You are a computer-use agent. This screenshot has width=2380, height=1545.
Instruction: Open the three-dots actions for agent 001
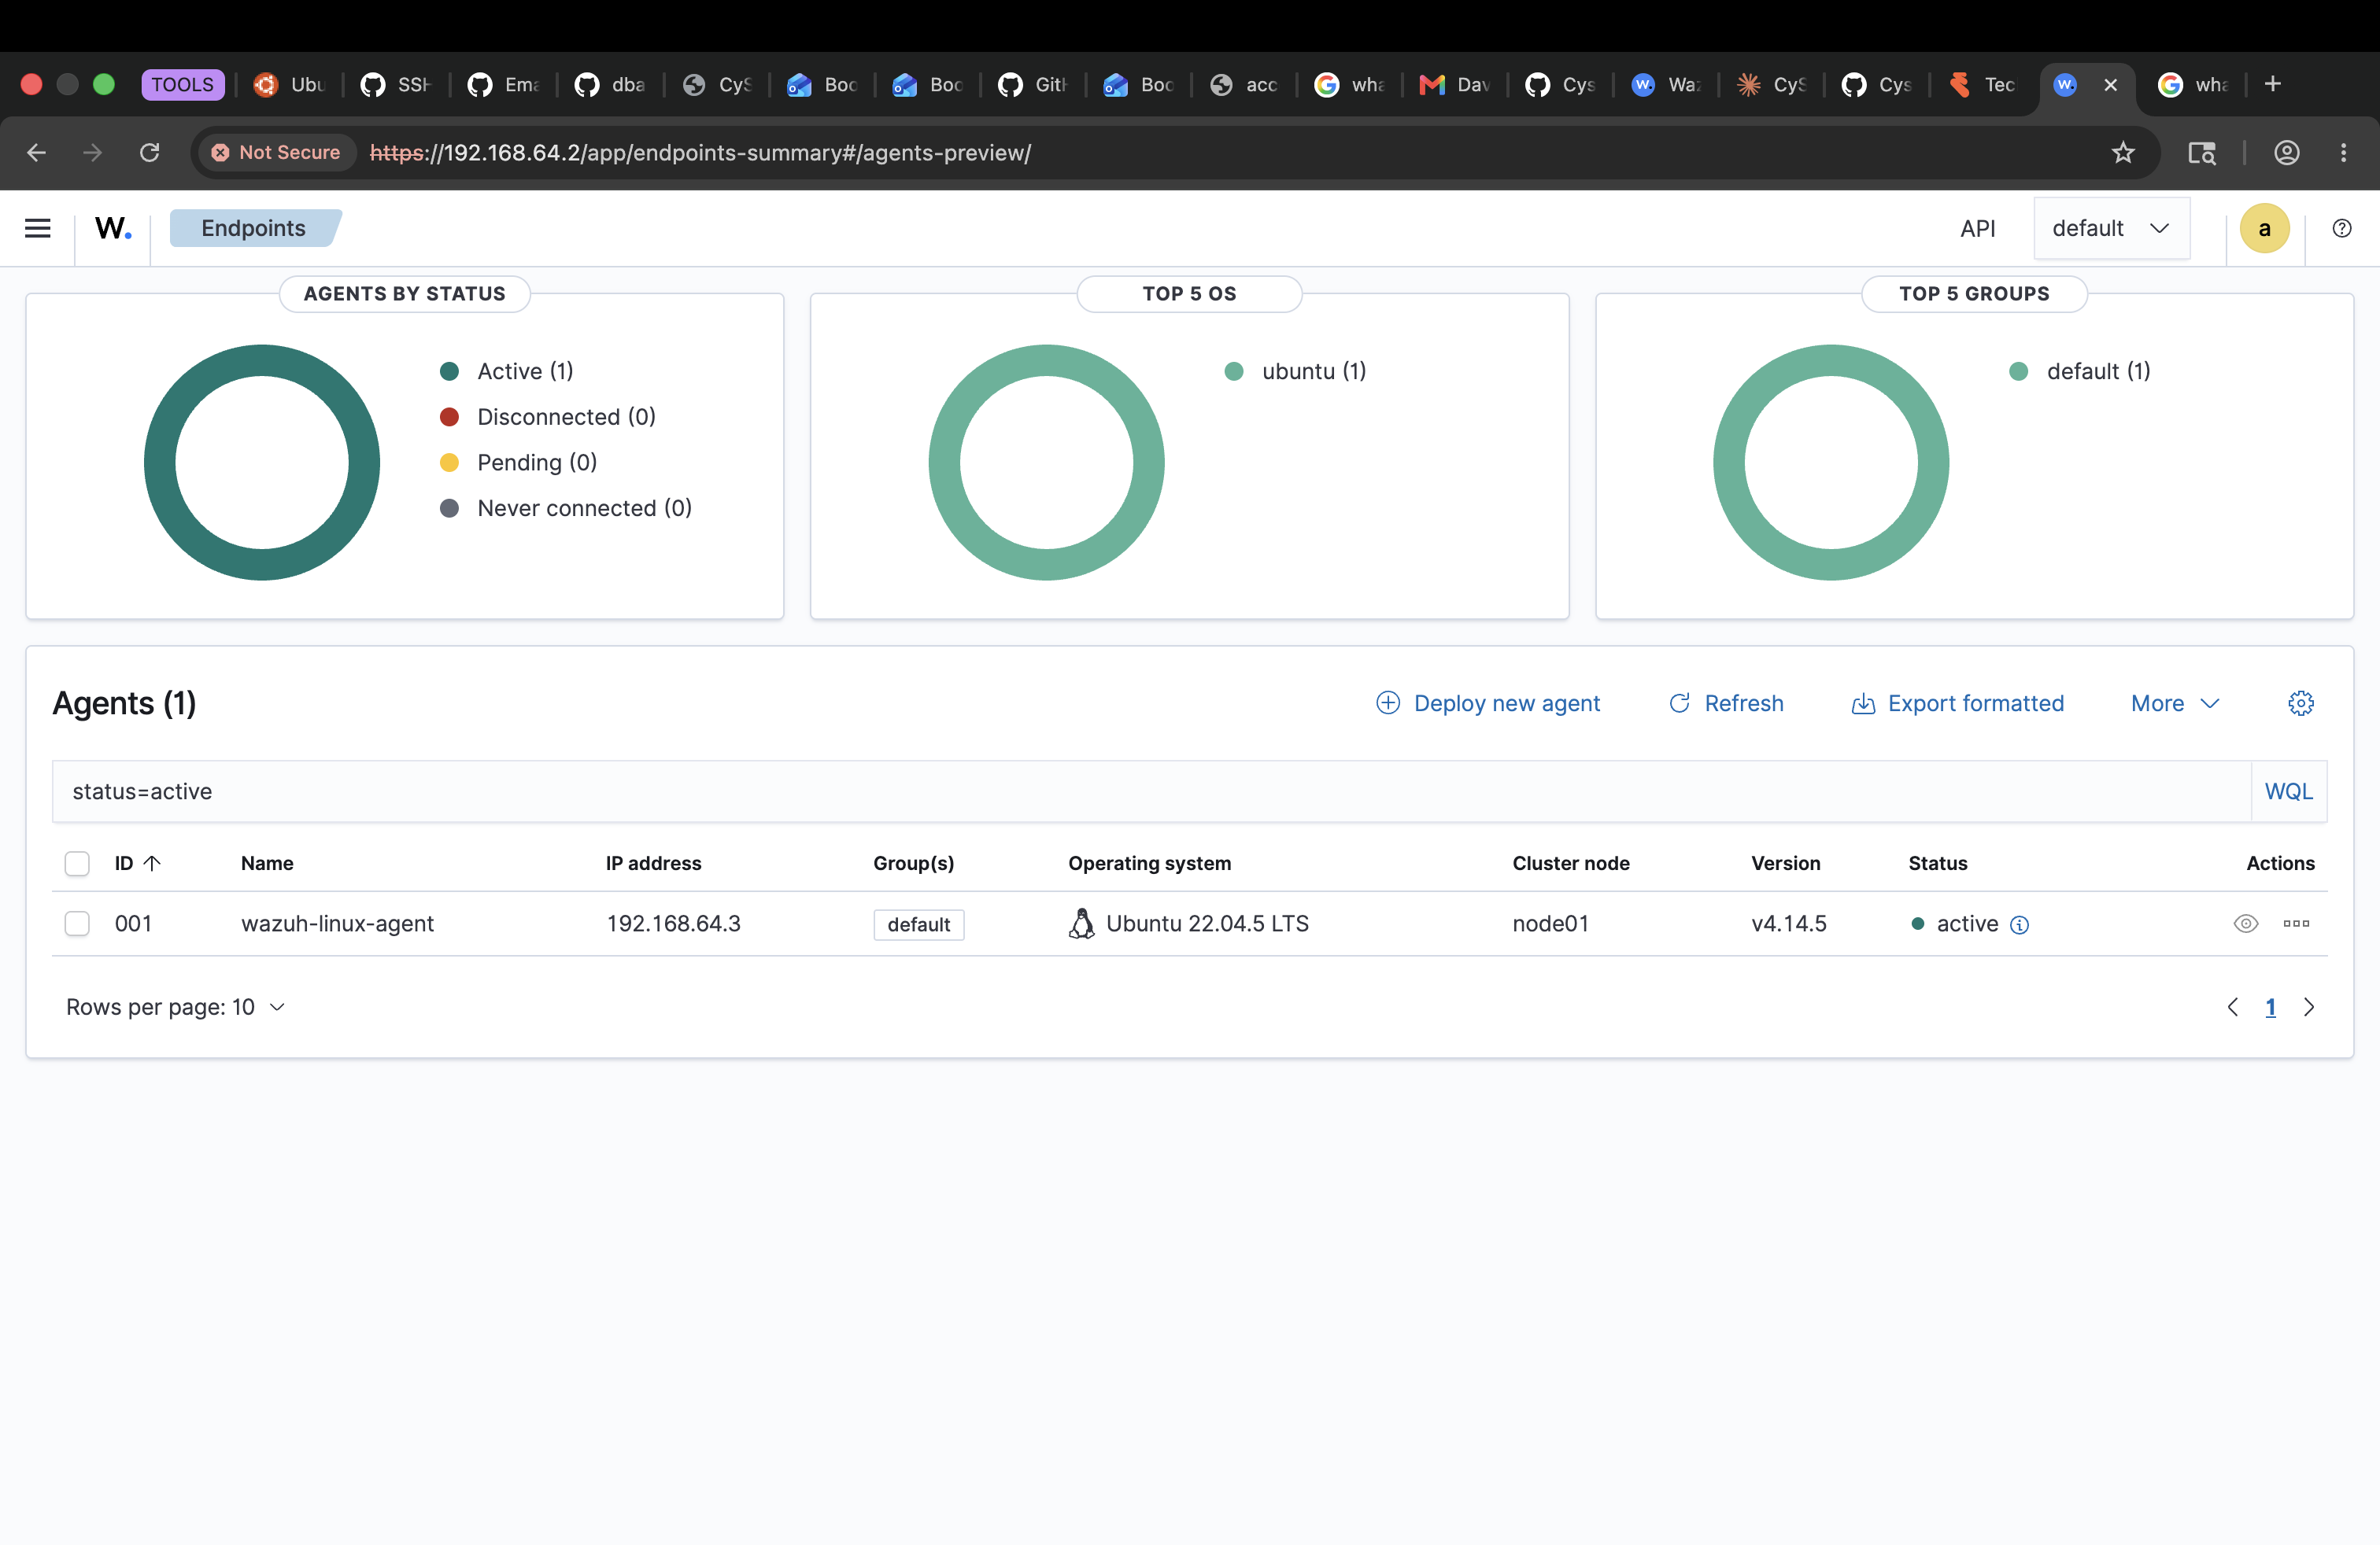[x=2296, y=924]
